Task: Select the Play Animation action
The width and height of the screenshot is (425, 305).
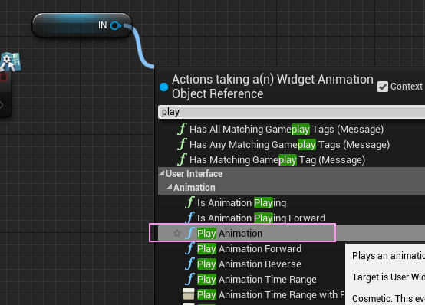Action: pyautogui.click(x=292, y=233)
